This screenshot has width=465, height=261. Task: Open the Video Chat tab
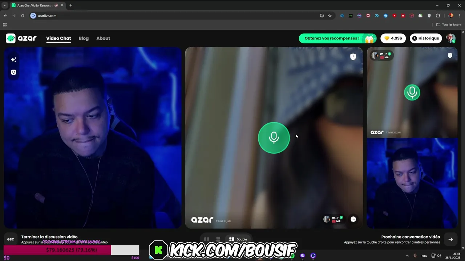point(58,38)
